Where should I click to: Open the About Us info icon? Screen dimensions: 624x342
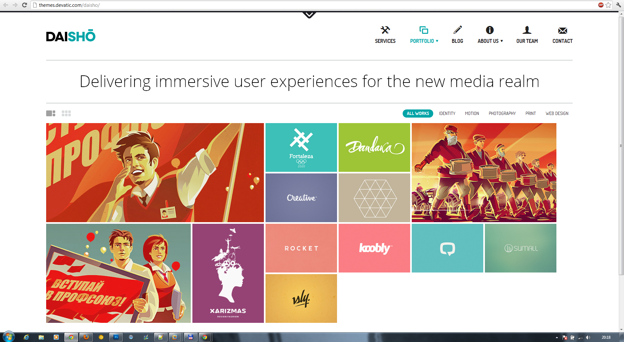[x=490, y=30]
